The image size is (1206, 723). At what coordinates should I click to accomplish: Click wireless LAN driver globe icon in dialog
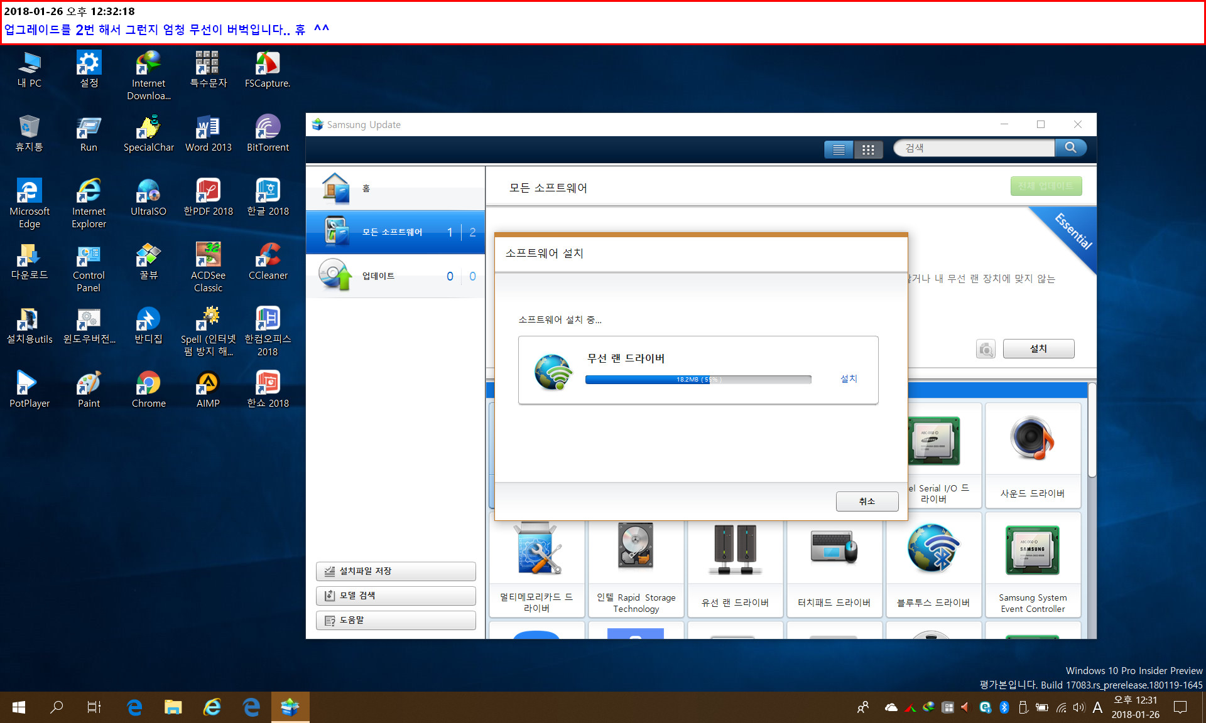click(x=553, y=372)
